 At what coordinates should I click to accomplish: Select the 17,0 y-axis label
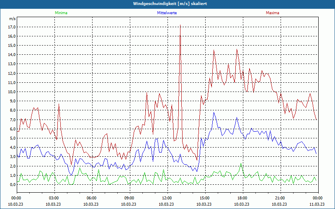[x=12, y=27]
